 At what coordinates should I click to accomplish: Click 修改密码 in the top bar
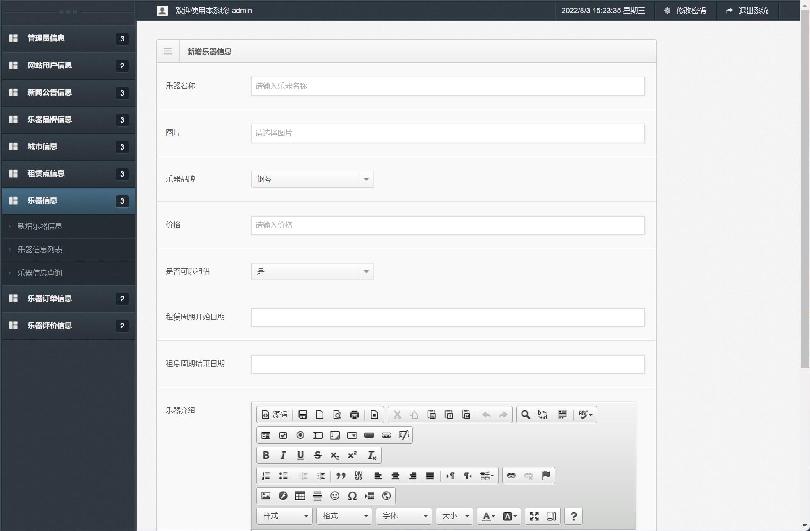(691, 10)
